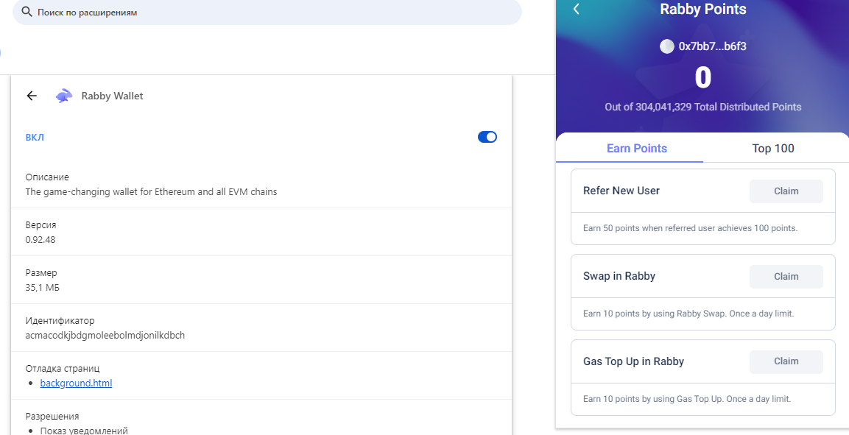This screenshot has width=849, height=435.
Task: Click the wallet address 0x7bb7...b6f3
Action: tap(712, 46)
